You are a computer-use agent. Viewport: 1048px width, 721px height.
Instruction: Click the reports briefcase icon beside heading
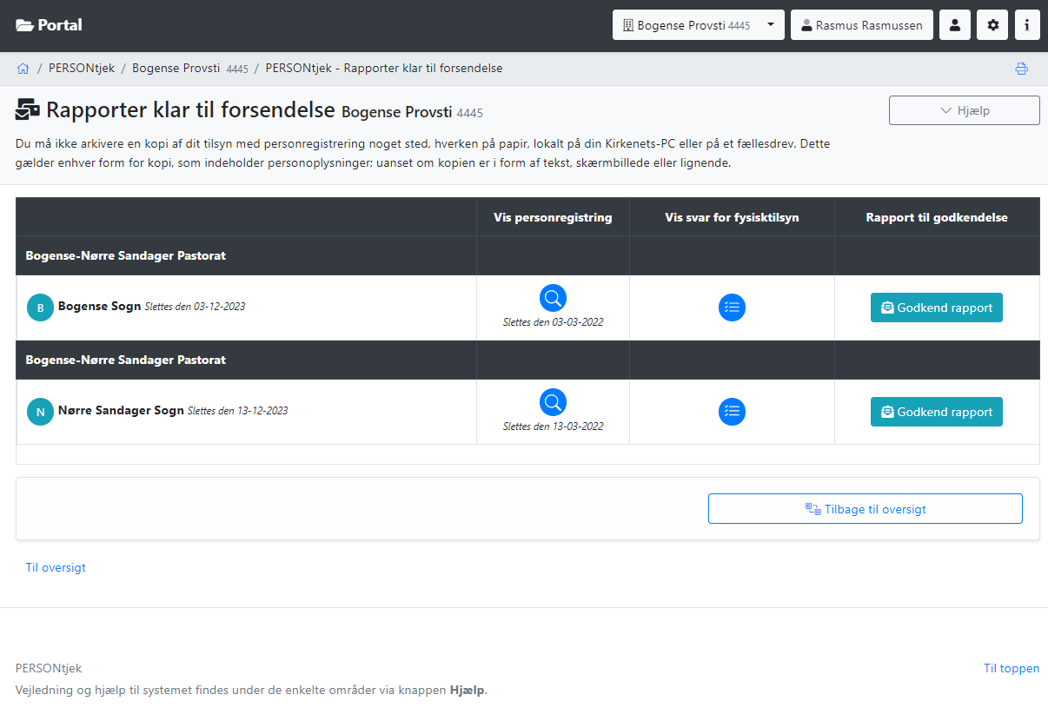click(x=28, y=110)
